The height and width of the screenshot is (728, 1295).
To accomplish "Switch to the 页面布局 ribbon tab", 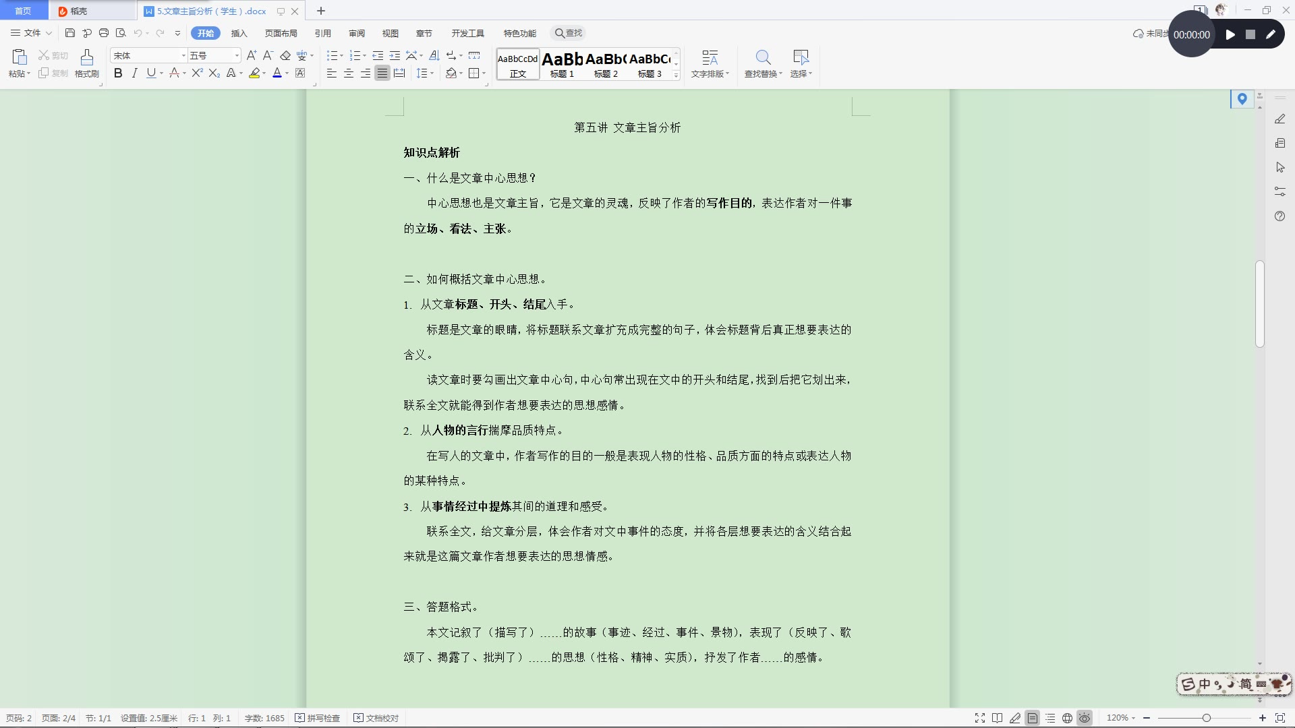I will point(281,33).
